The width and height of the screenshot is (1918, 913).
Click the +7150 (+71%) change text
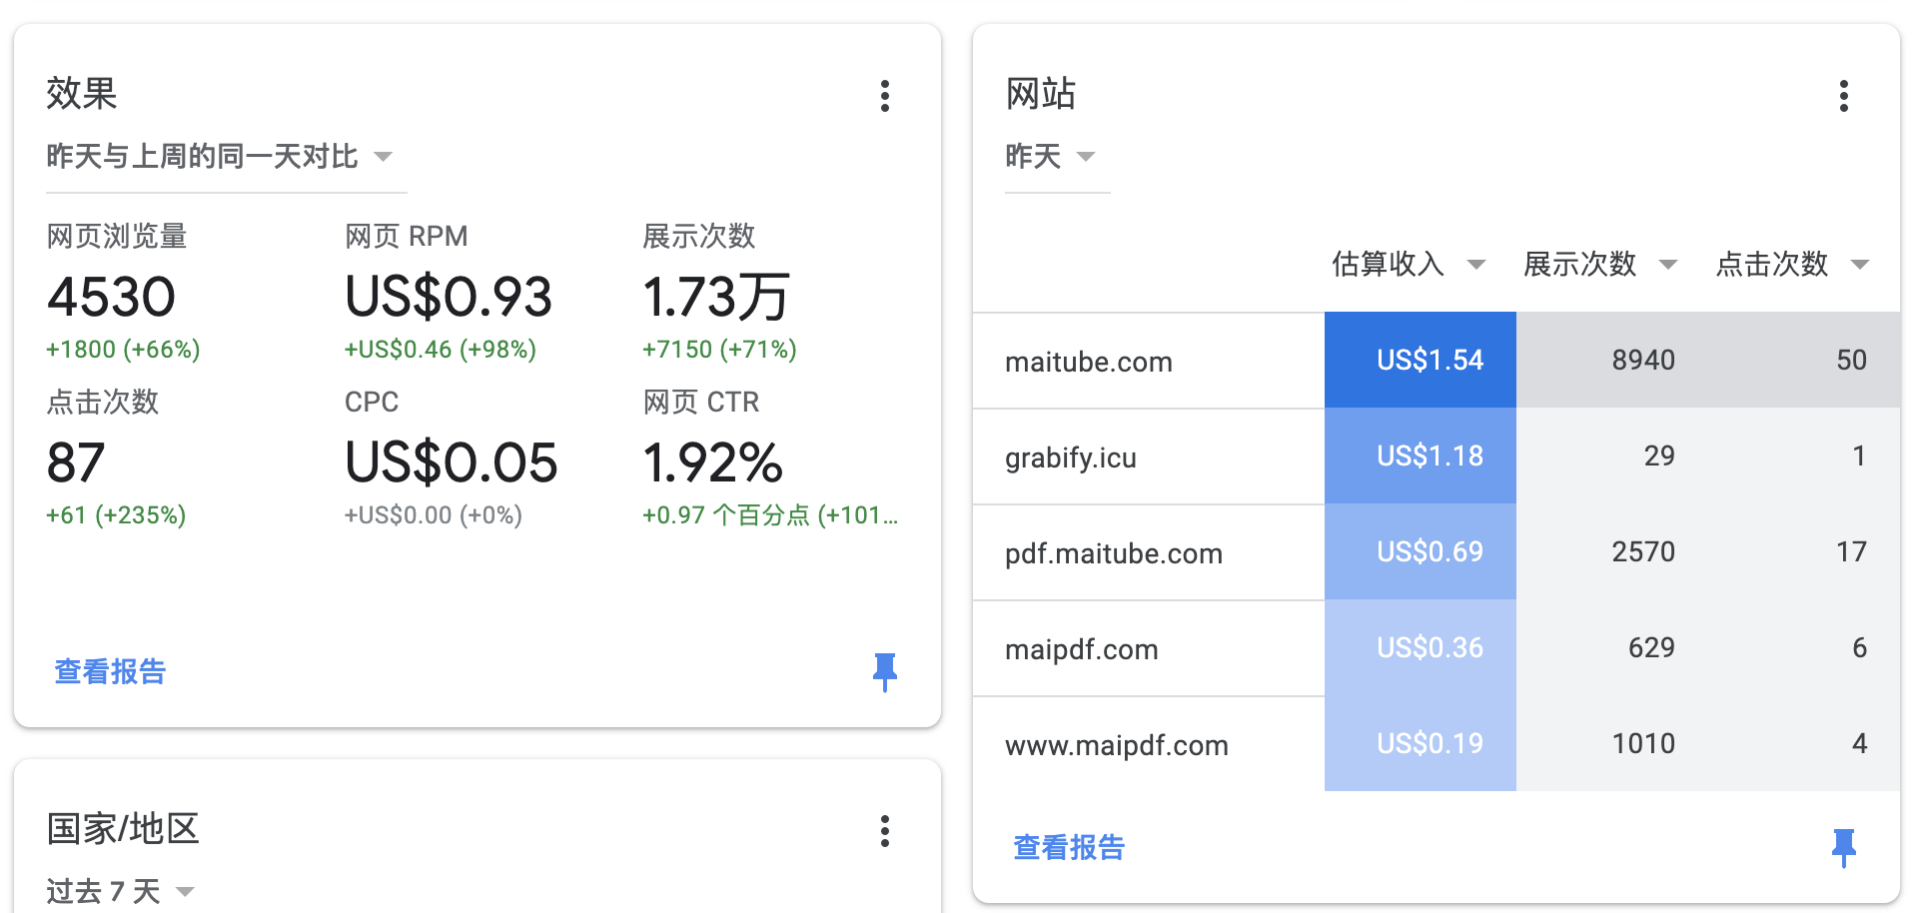pos(719,350)
